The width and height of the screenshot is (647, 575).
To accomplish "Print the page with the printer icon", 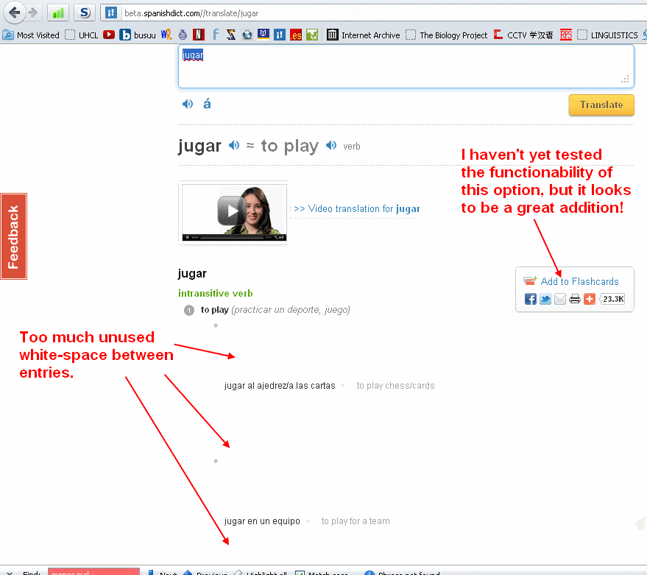I will coord(574,299).
